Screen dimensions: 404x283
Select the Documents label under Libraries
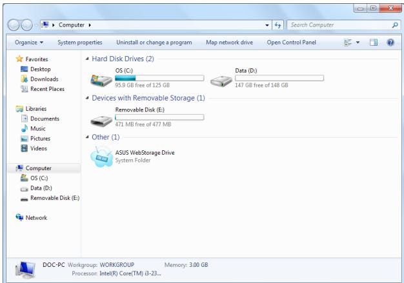pyautogui.click(x=45, y=119)
